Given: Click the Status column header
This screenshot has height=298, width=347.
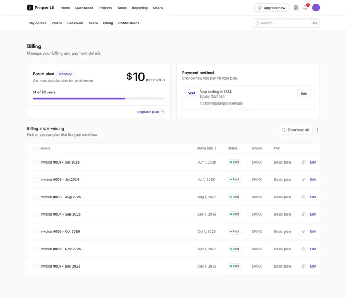Looking at the screenshot, I should coord(233,148).
